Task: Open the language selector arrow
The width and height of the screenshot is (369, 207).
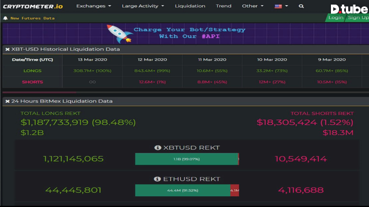Action: coord(287,6)
